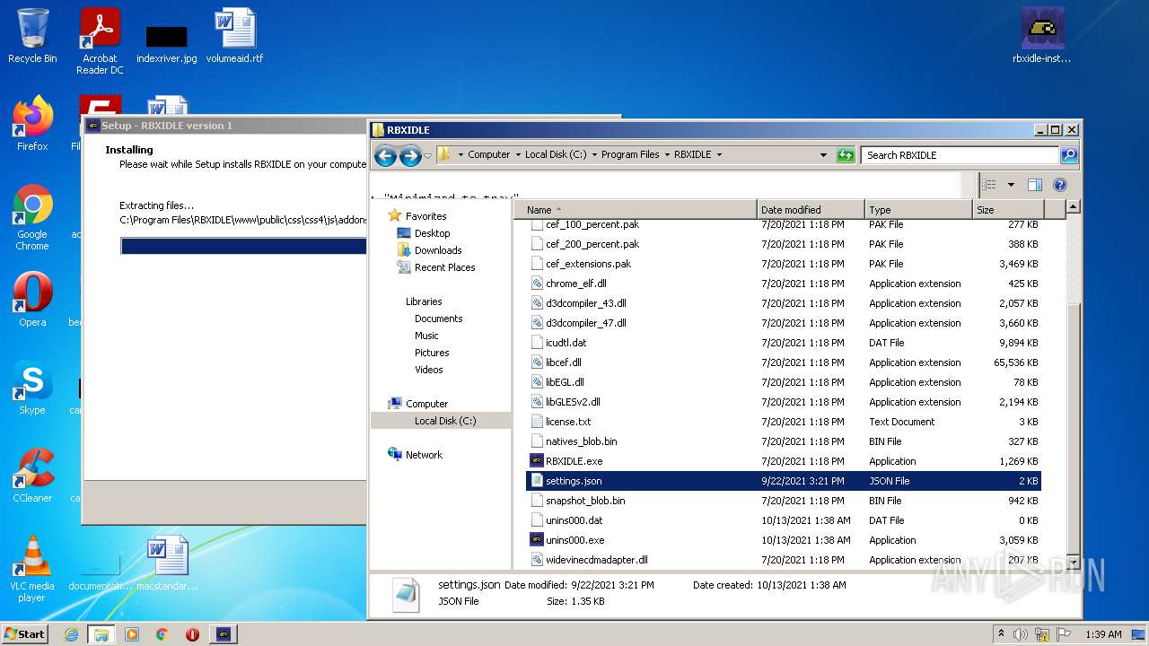This screenshot has height=646, width=1149.
Task: Select libcef.dll file
Action: pos(784,362)
